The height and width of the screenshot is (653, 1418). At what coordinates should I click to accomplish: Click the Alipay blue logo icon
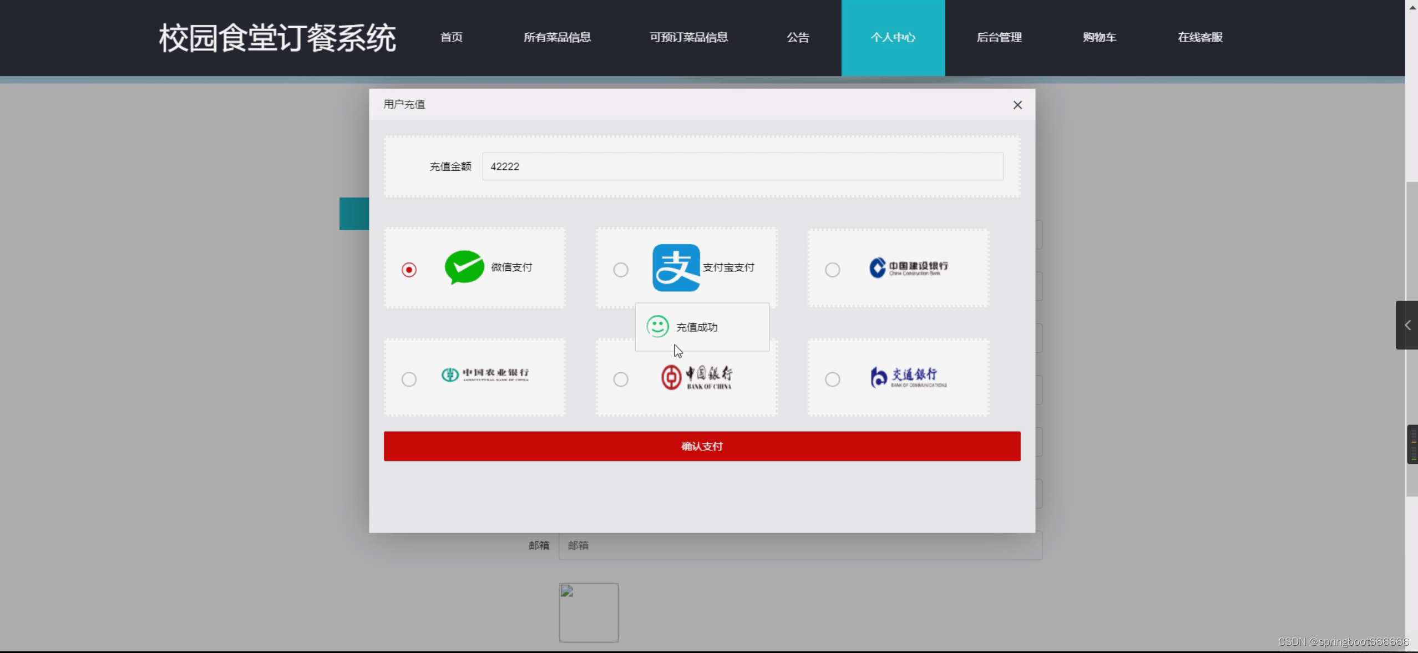point(676,267)
